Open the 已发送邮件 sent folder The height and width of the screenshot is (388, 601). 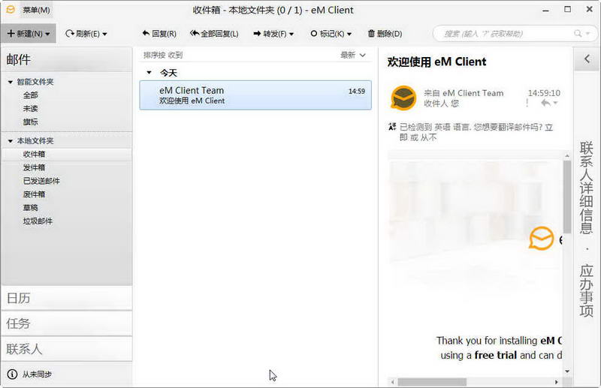tap(41, 181)
